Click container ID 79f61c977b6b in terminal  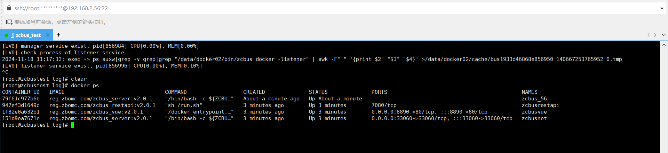pyautogui.click(x=21, y=99)
